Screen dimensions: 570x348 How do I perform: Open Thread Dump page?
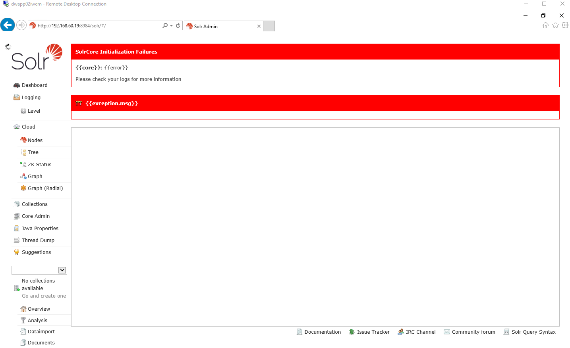point(38,240)
